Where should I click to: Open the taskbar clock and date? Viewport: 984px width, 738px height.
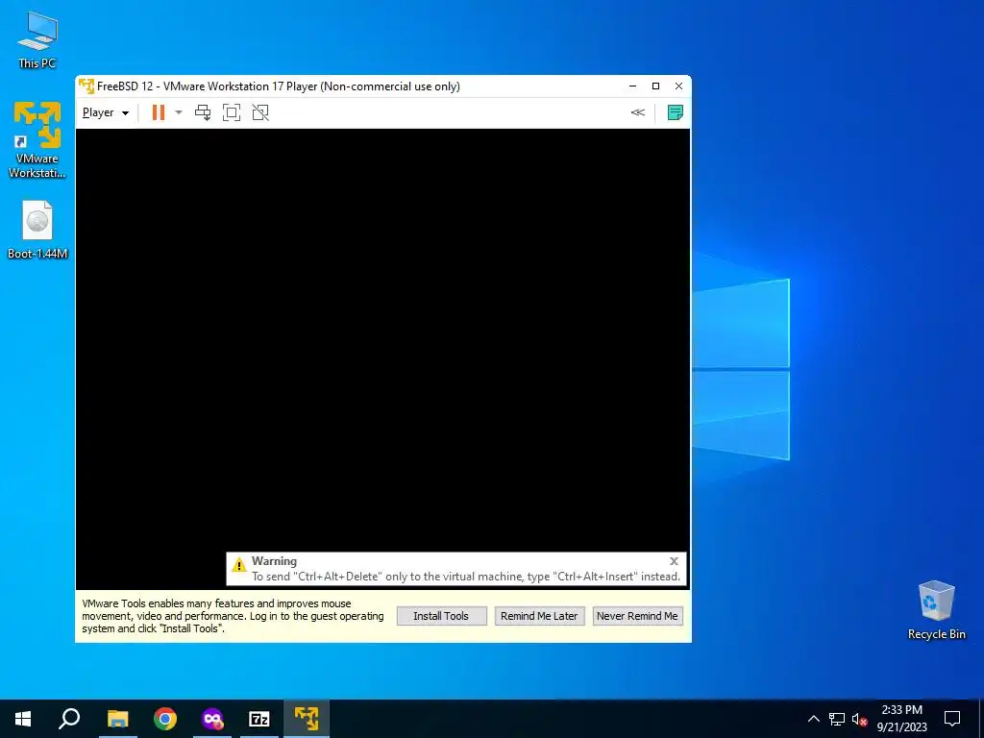[x=901, y=719]
